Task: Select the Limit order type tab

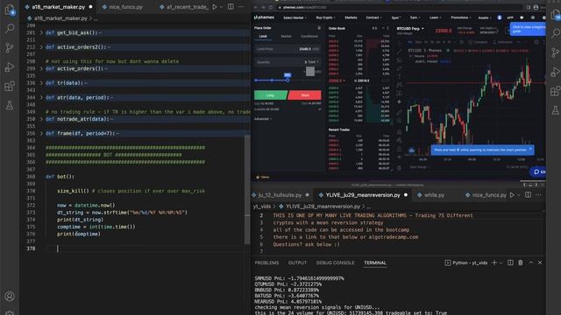Action: coord(263,37)
